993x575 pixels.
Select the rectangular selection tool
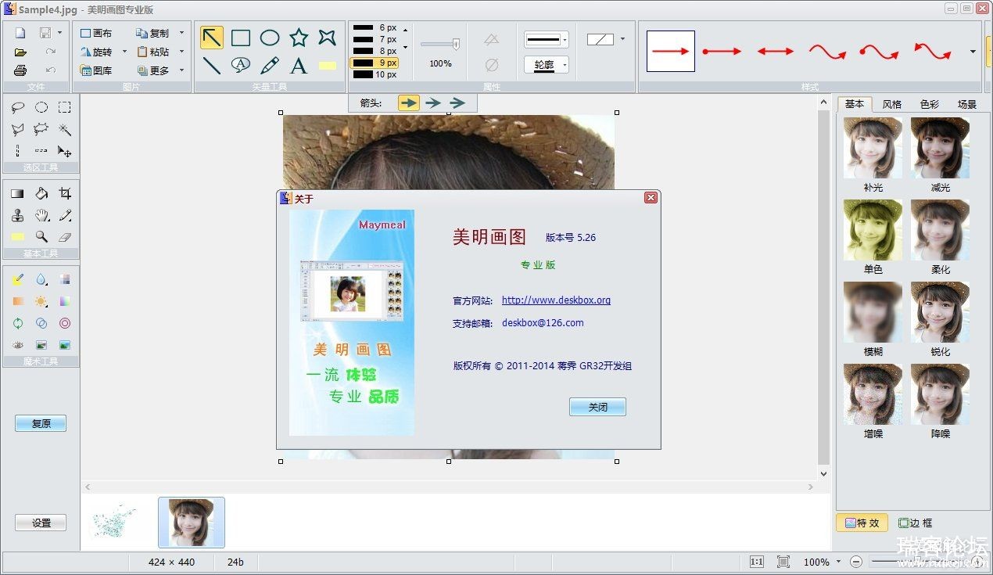coord(65,108)
